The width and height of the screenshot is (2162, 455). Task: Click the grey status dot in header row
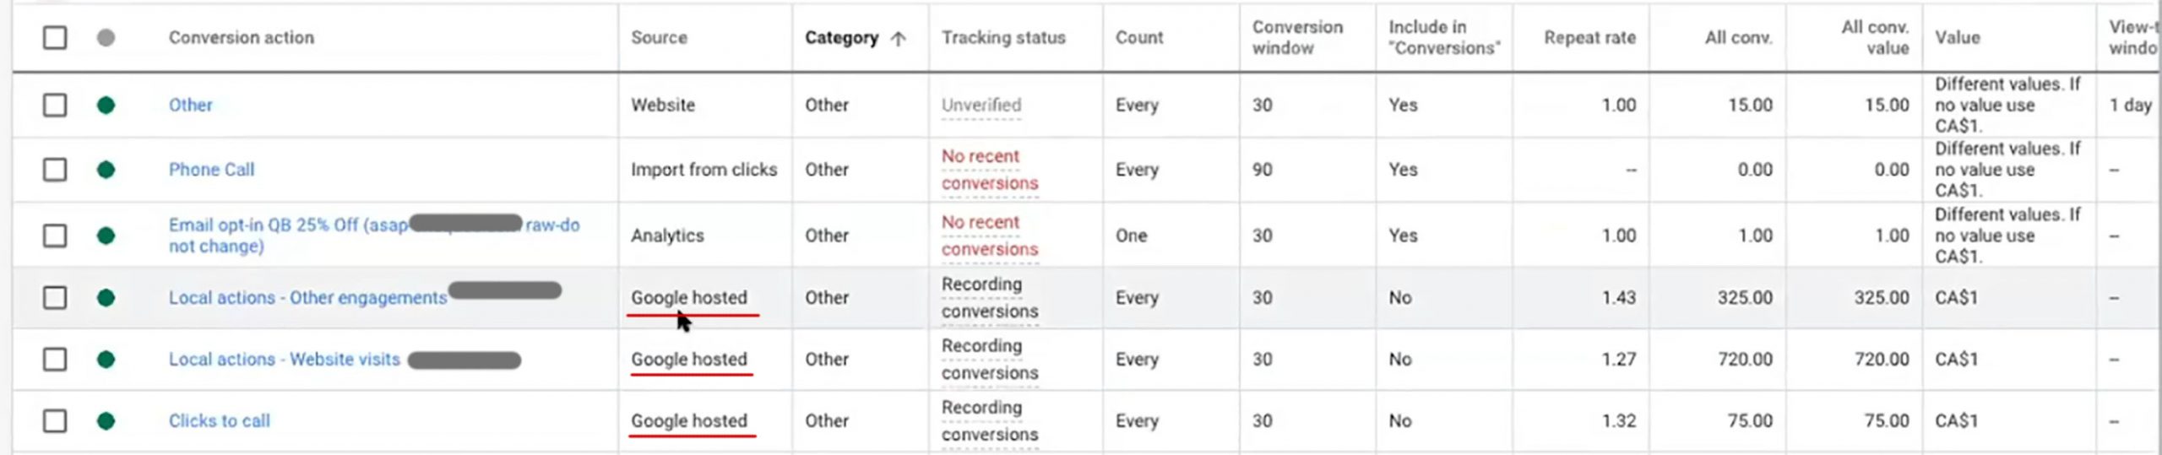pos(106,38)
